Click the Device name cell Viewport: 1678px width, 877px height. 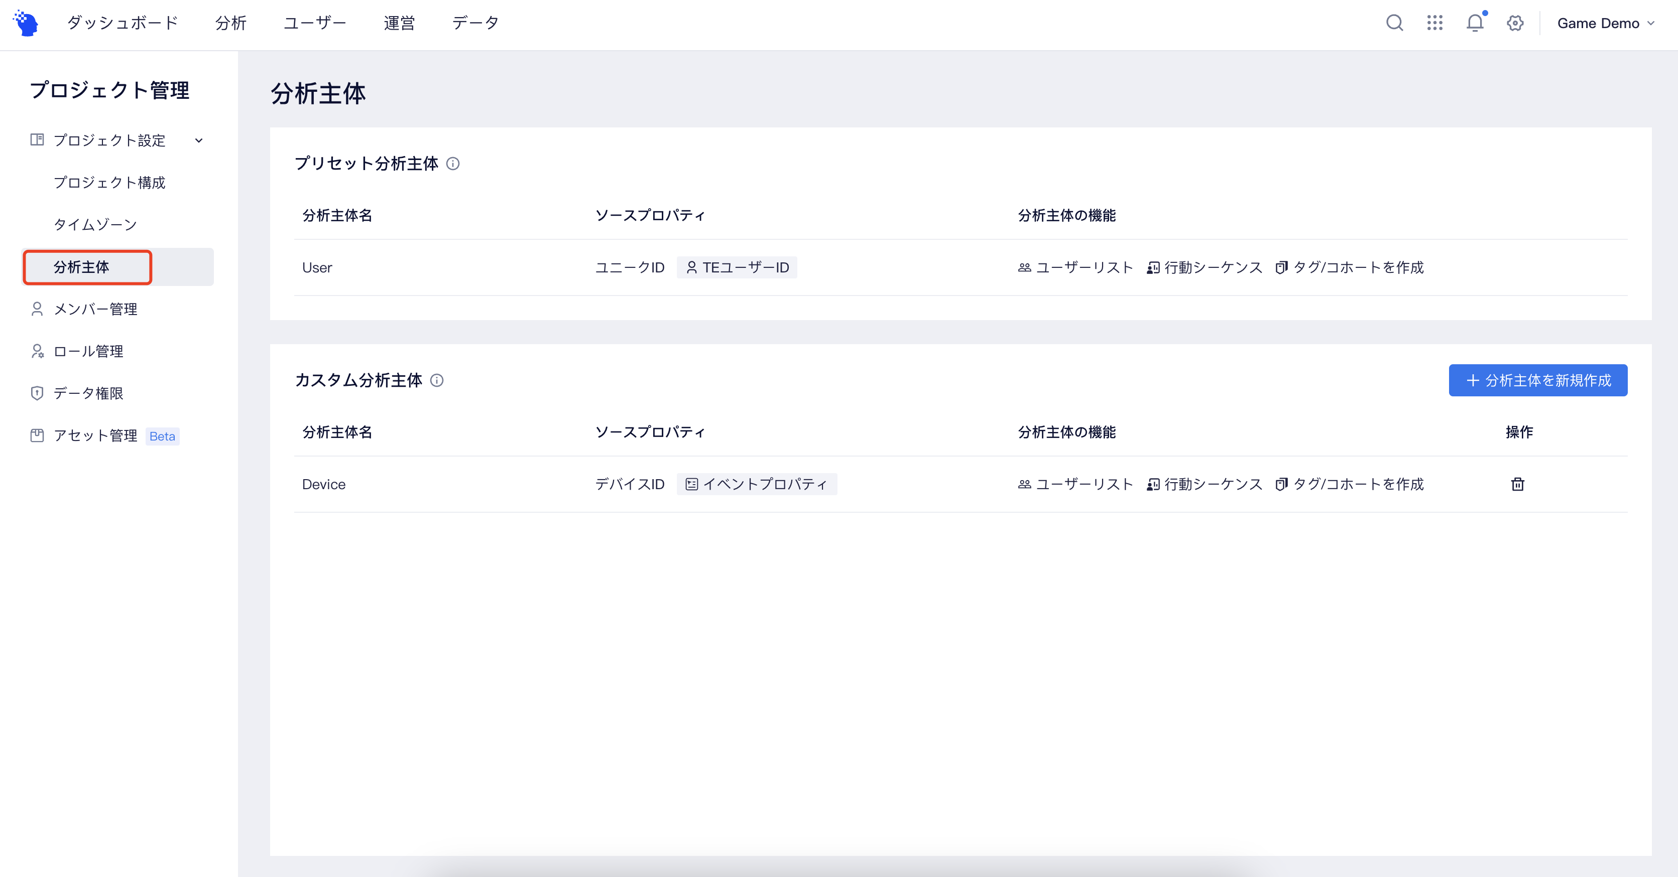coord(324,484)
